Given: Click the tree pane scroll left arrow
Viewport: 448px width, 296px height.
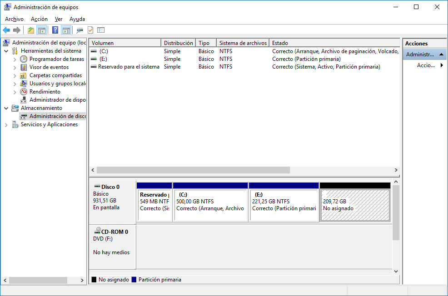Looking at the screenshot, I should coord(5,280).
